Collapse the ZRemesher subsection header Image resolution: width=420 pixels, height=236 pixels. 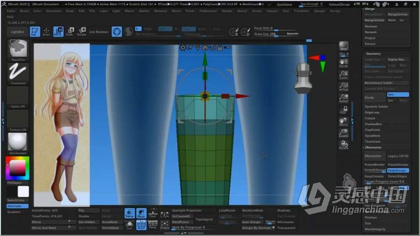373,148
